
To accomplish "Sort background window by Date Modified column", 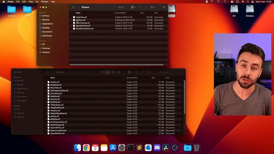I will point(132,78).
